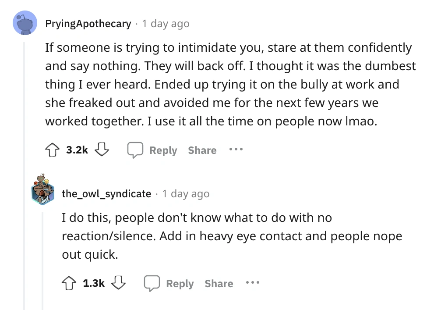Downvote the_owl_syndicate's reply

tap(118, 284)
